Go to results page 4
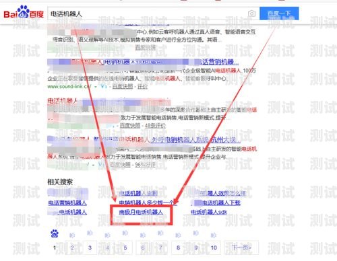The height and width of the screenshot is (261, 337). pos(108,248)
